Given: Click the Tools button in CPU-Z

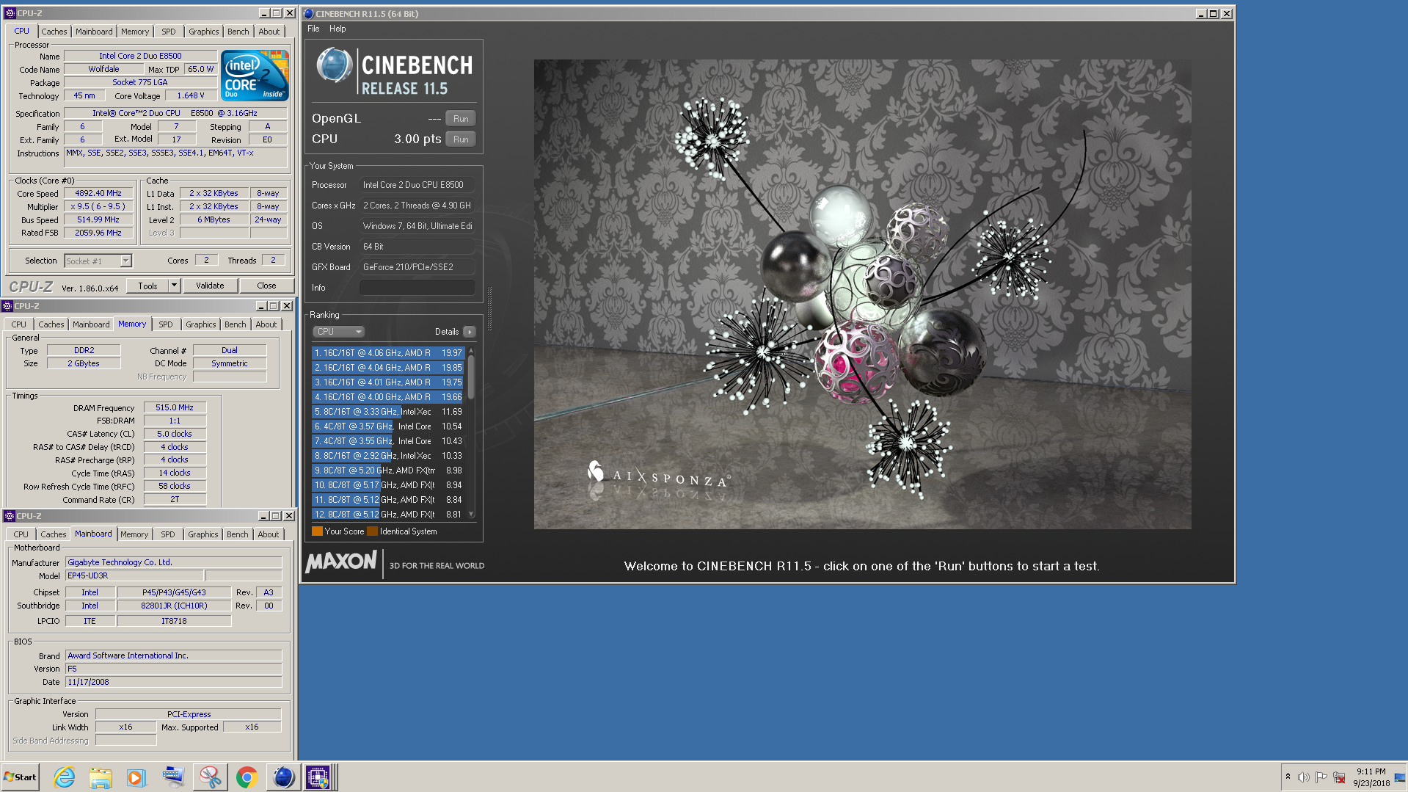Looking at the screenshot, I should [147, 286].
